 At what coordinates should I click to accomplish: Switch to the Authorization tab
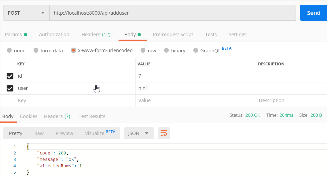(x=54, y=34)
